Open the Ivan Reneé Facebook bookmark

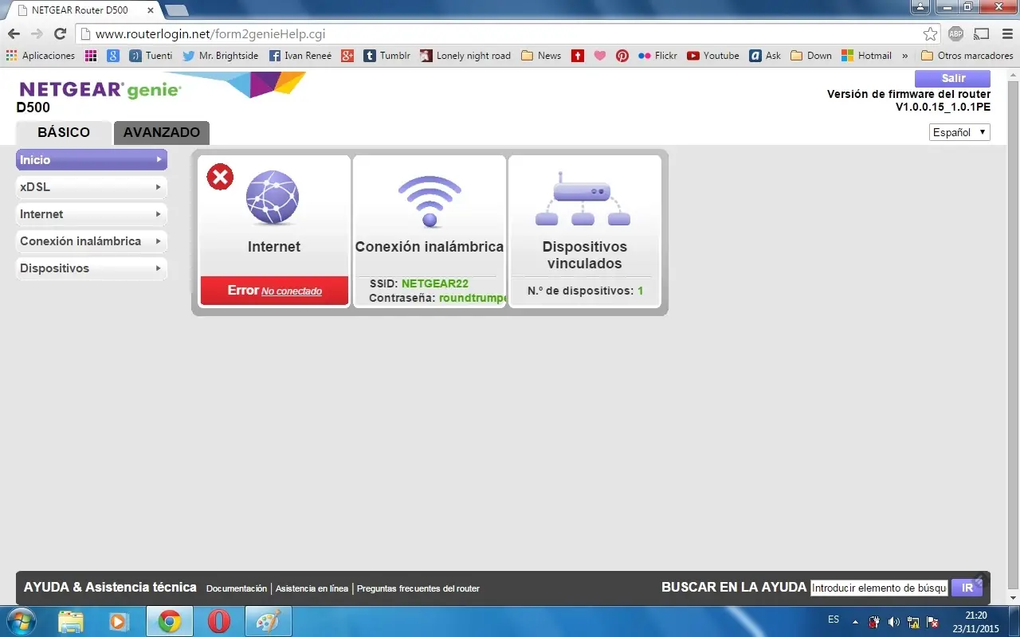coord(300,56)
